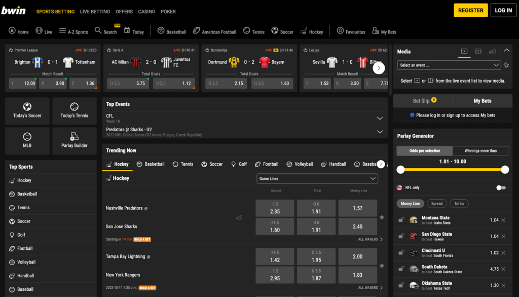Bet Brighton win at 12.00 odds
Image resolution: width=519 pixels, height=297 pixels.
22,84
